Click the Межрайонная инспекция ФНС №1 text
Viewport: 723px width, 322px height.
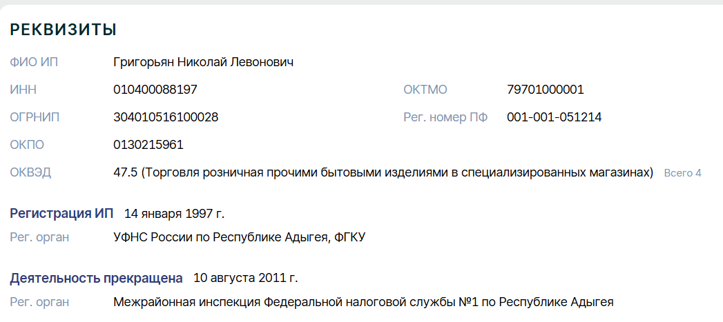point(363,302)
